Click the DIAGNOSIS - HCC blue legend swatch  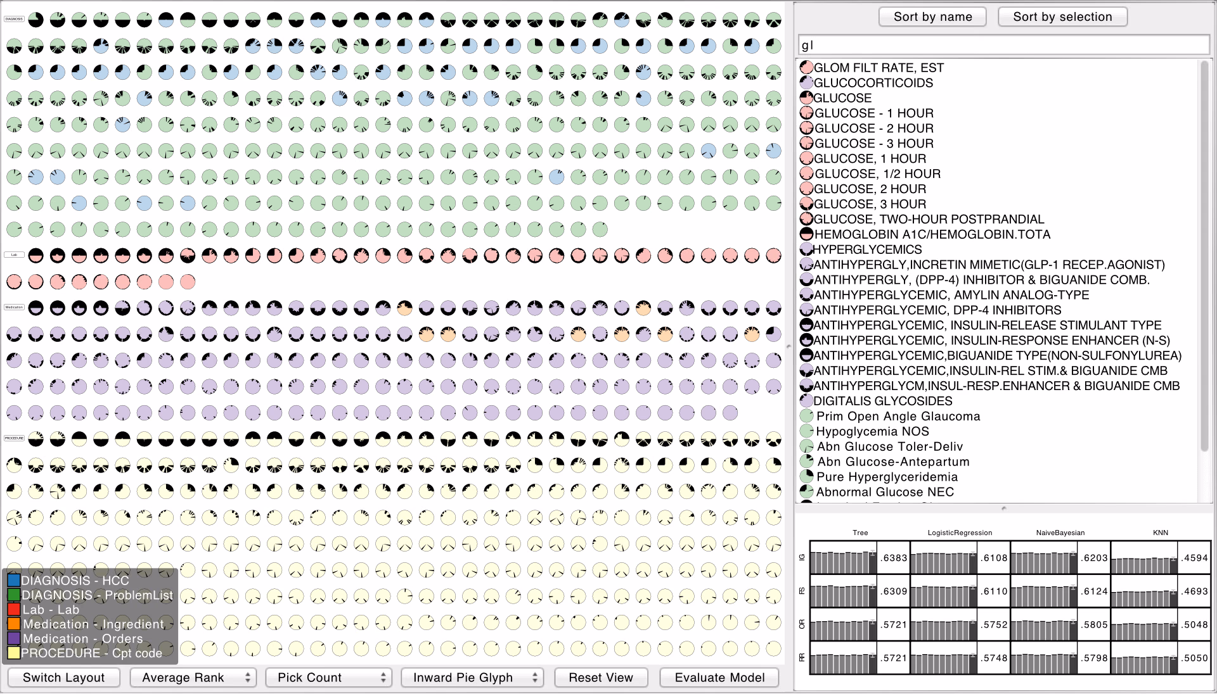14,581
